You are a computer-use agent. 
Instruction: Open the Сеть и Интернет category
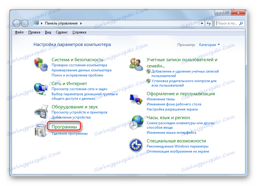click(x=69, y=84)
